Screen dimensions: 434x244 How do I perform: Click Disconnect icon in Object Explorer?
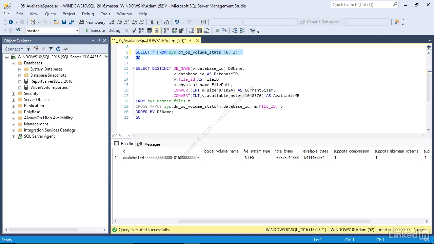(x=36, y=49)
